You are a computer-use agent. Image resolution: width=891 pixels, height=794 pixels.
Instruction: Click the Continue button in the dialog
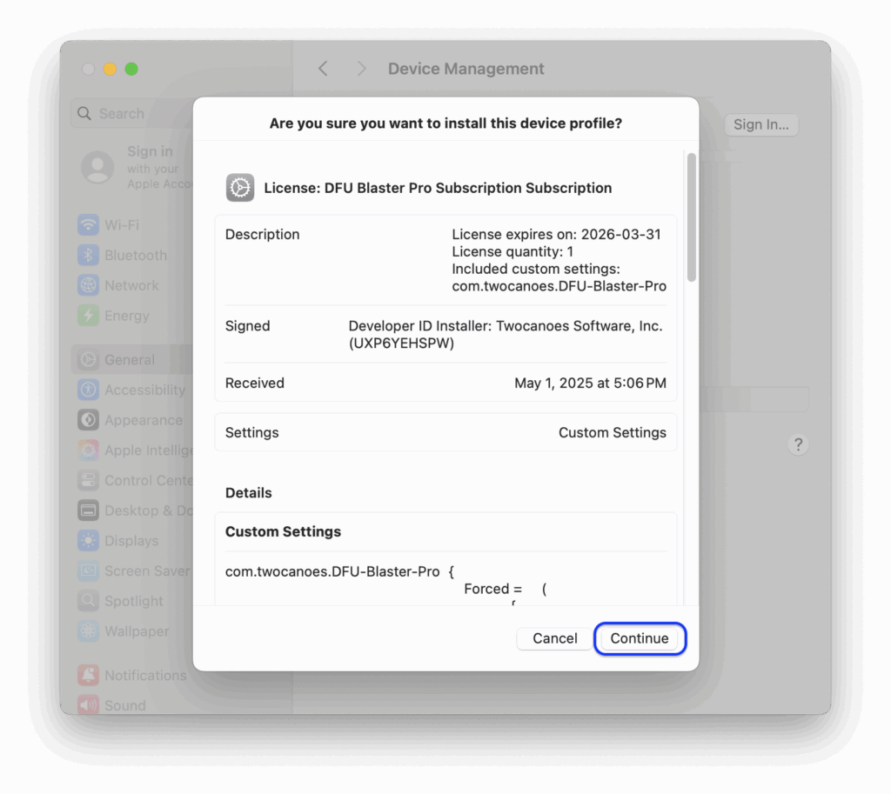640,638
